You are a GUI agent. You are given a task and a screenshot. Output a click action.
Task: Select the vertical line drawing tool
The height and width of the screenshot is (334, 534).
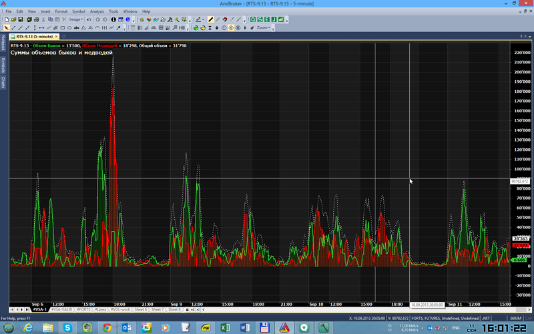click(x=35, y=27)
